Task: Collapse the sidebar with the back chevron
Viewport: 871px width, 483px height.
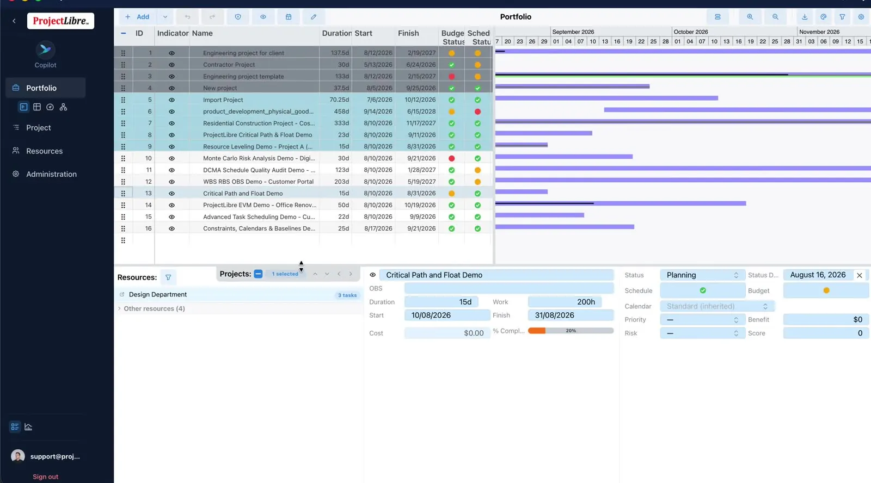Action: (x=14, y=21)
